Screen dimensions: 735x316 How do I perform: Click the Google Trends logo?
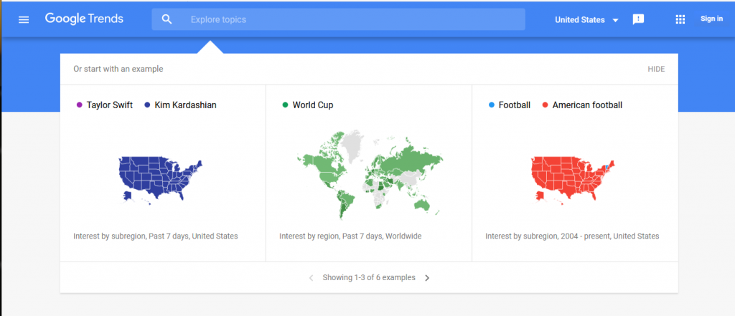click(x=85, y=19)
